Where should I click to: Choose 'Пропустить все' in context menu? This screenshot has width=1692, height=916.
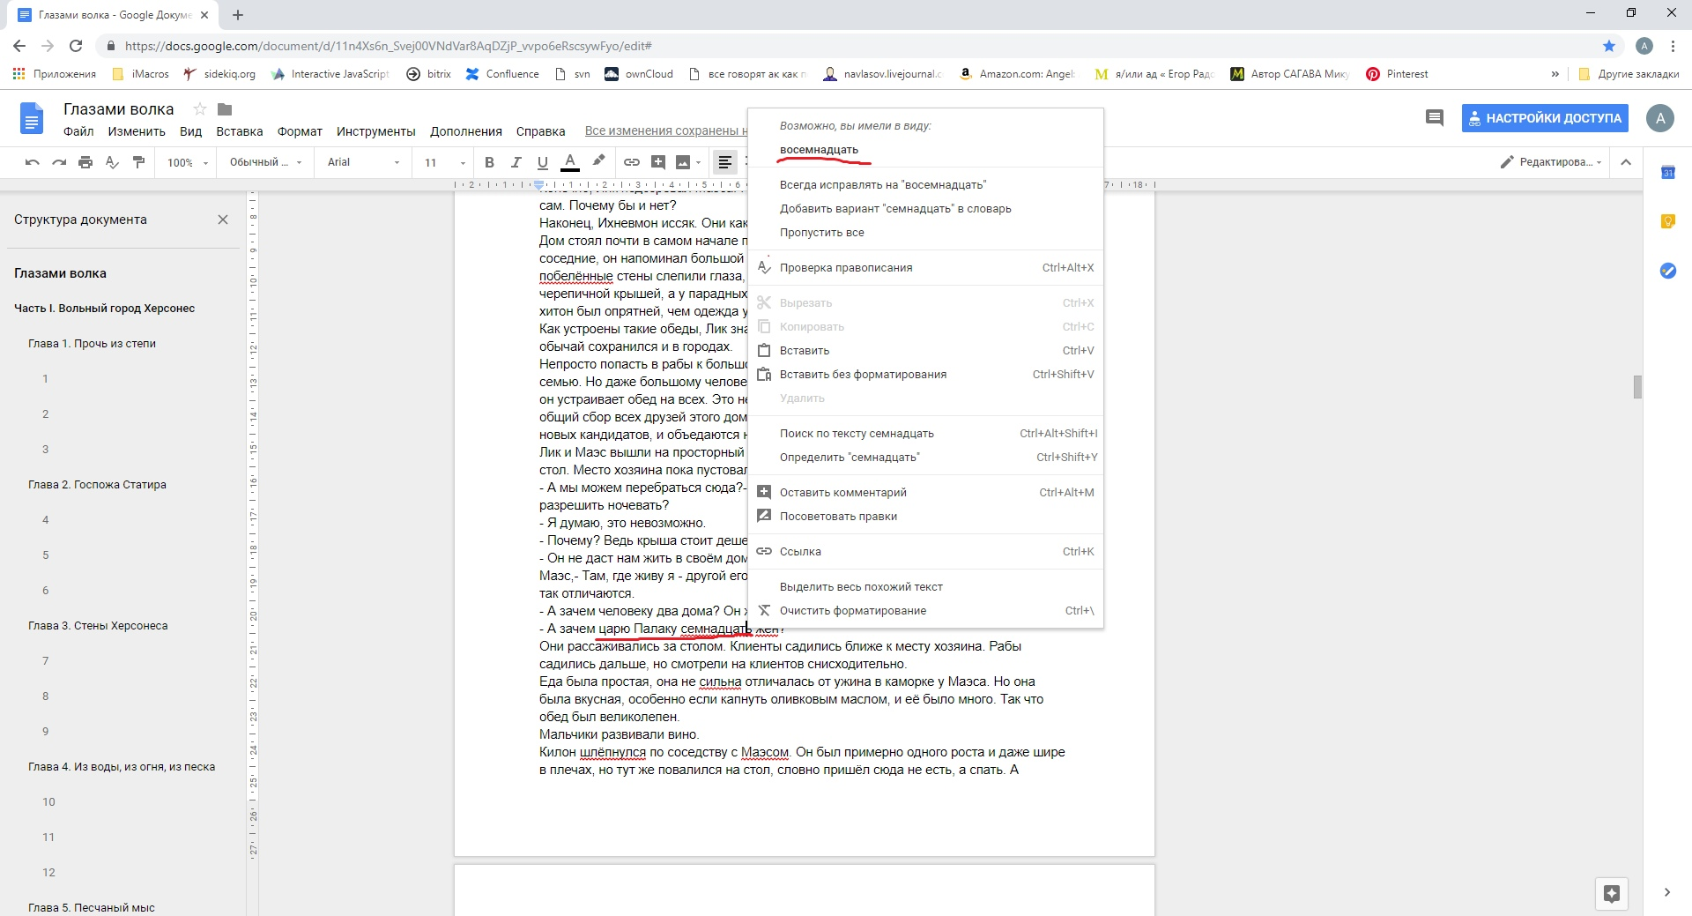pos(821,233)
